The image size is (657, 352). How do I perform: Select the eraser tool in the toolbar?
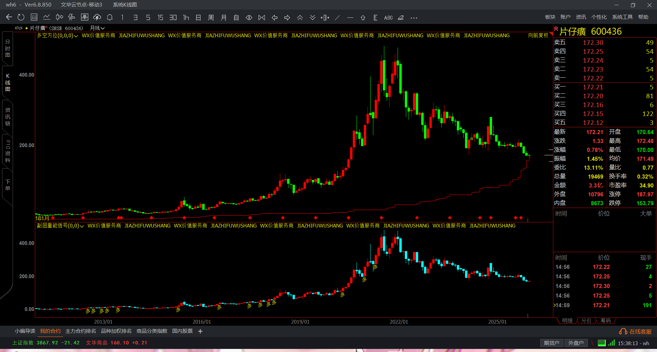point(401,17)
